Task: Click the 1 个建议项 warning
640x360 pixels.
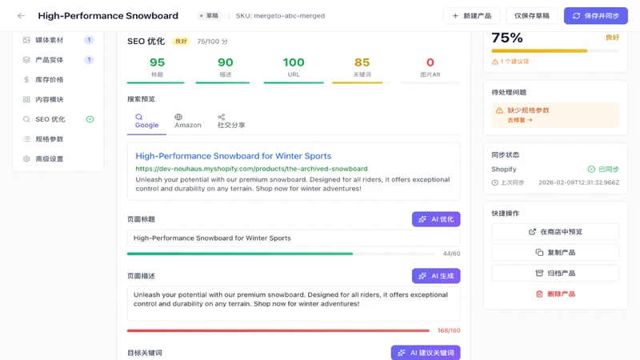Action: click(x=510, y=62)
